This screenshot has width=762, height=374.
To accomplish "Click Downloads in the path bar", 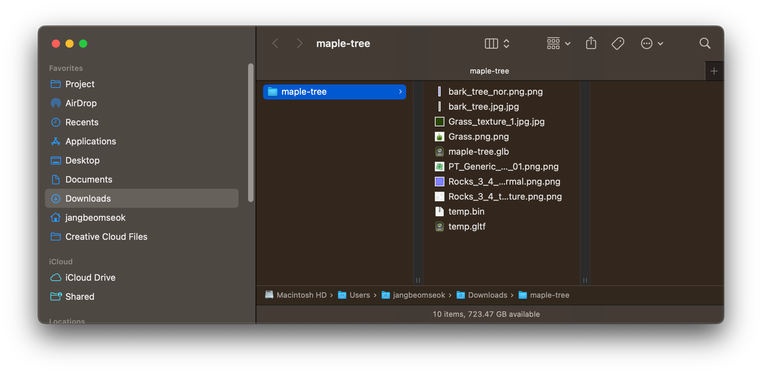I will coord(487,295).
